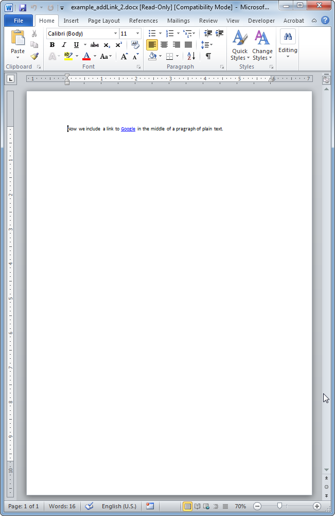Switch to the Insert tab

(x=71, y=21)
